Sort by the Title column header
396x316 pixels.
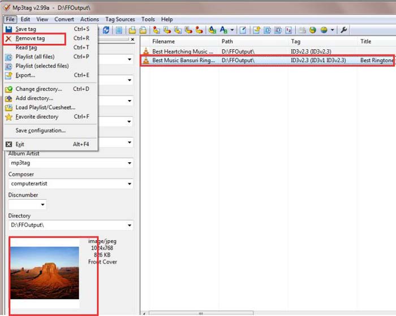tap(377, 41)
